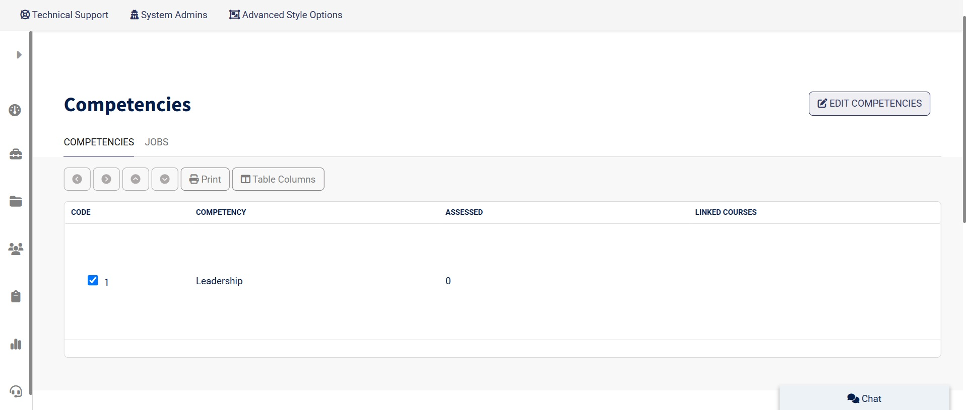Screen dimensions: 966x410
Task: Switch to the JOBS tab
Action: (157, 142)
